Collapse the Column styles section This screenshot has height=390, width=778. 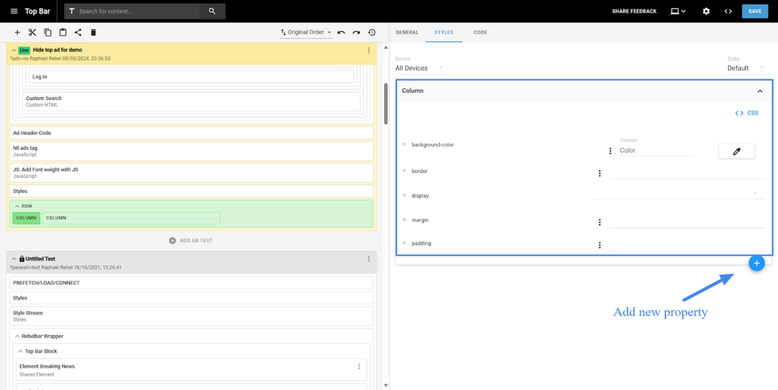tap(760, 91)
